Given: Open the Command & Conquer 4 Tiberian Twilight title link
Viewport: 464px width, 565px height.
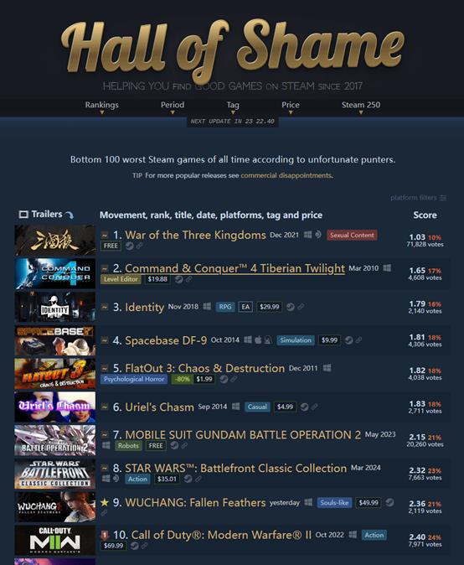Looking at the screenshot, I should click(x=235, y=268).
